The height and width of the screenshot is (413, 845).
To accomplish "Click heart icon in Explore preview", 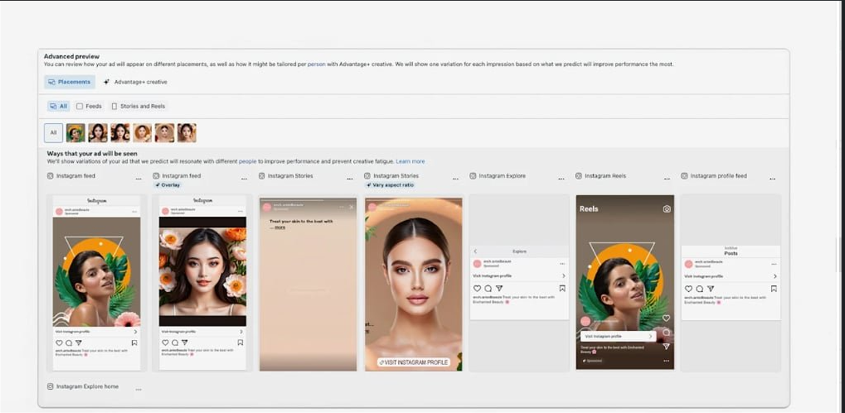I will point(477,289).
